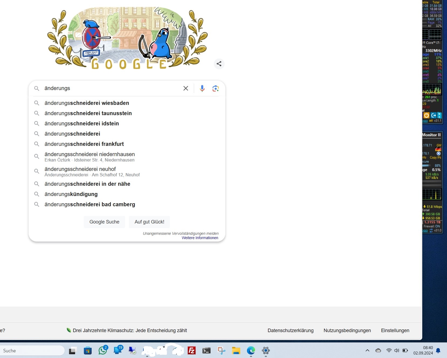Click the Auf gut Glück! button
The width and height of the screenshot is (447, 358).
click(x=149, y=222)
